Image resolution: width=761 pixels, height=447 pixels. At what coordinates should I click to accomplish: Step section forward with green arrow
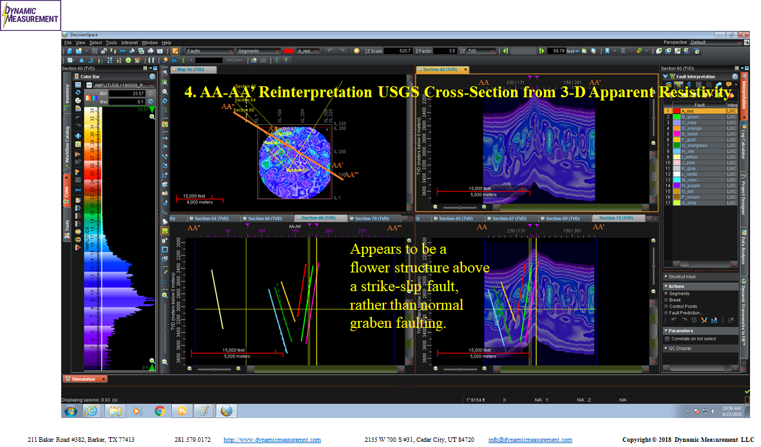[x=542, y=51]
